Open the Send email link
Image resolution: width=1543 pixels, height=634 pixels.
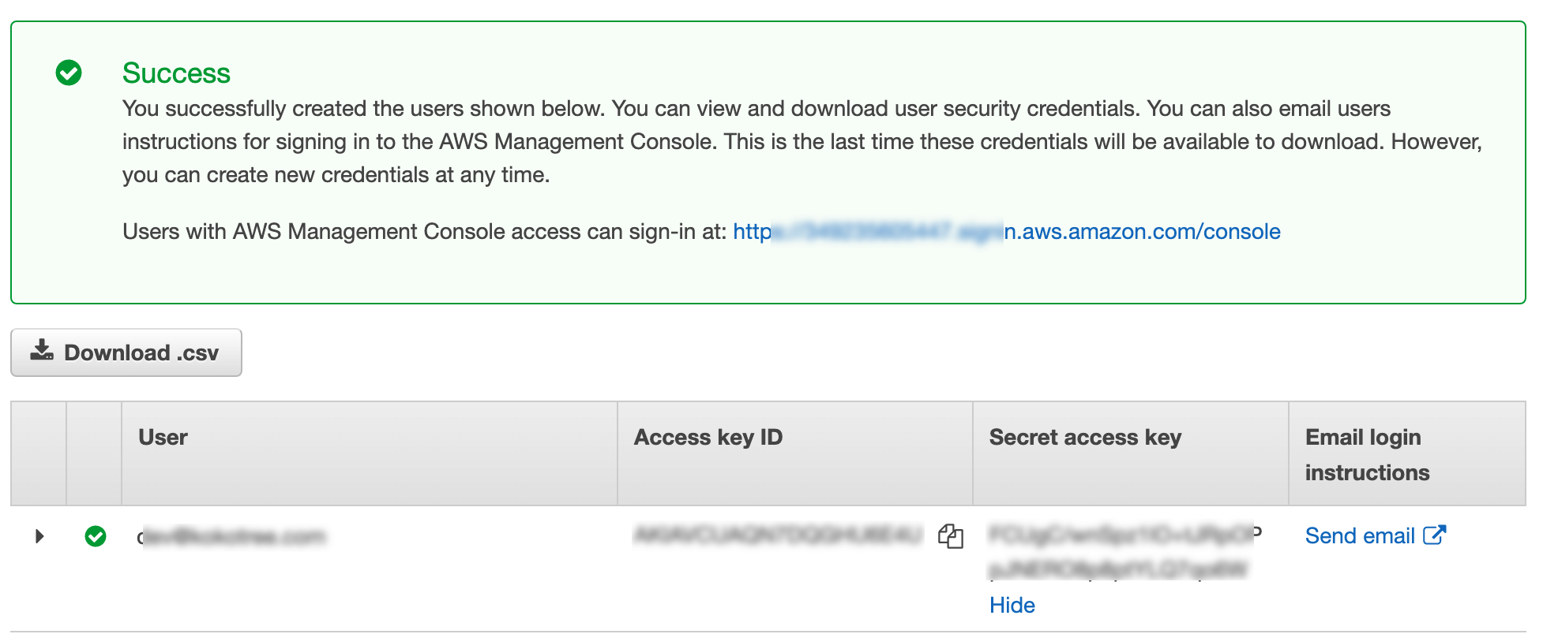coord(1360,535)
